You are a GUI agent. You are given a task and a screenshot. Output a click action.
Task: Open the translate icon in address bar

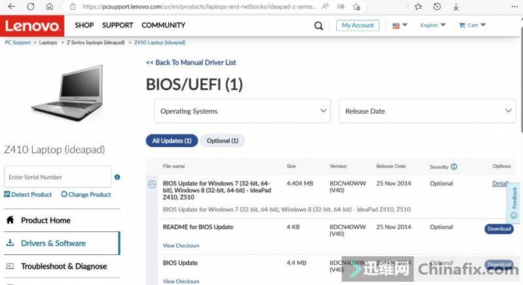click(340, 7)
